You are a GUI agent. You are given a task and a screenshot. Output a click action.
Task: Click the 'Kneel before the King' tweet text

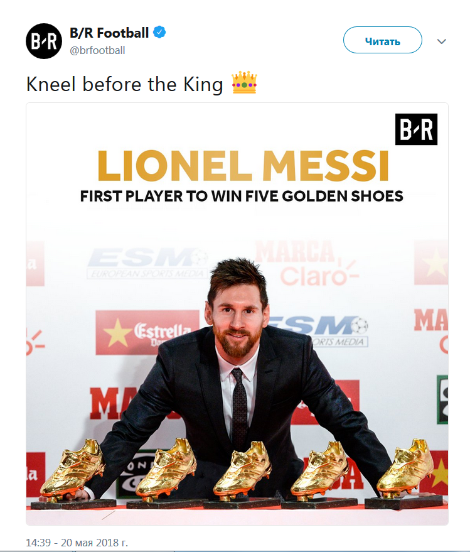124,84
